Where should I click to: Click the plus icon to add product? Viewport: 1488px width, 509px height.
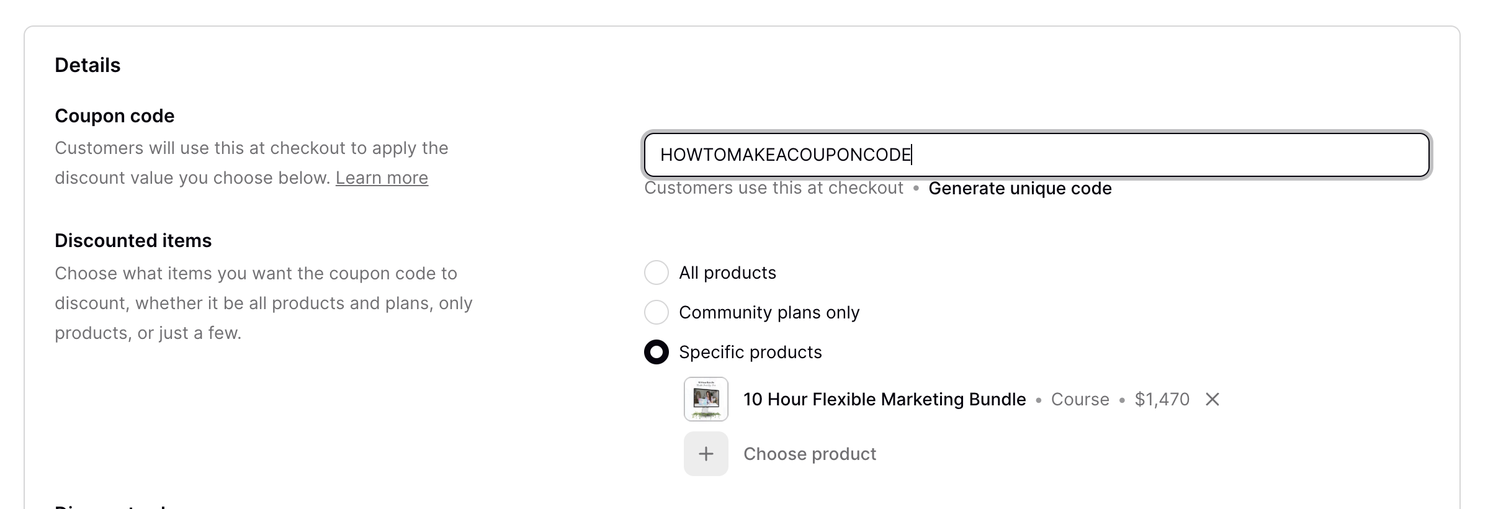pos(706,454)
